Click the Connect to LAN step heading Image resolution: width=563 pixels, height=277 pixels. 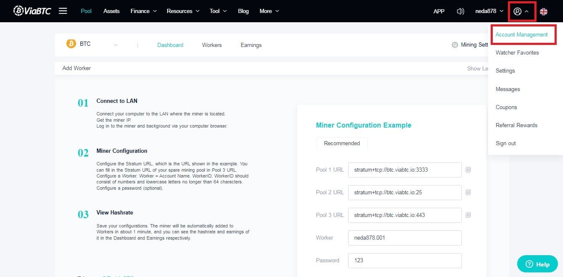pyautogui.click(x=117, y=101)
